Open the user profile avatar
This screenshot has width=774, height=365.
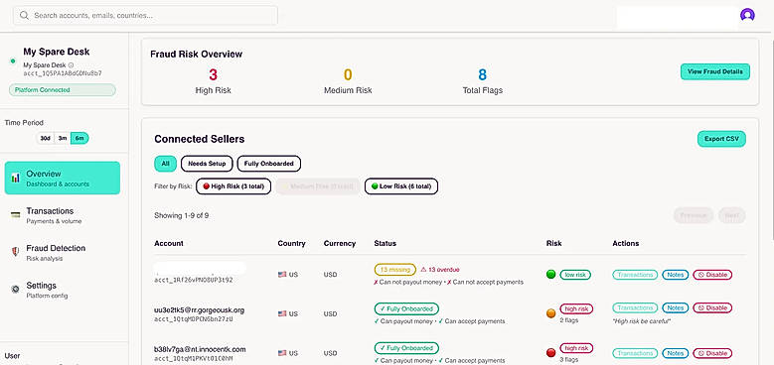click(747, 15)
